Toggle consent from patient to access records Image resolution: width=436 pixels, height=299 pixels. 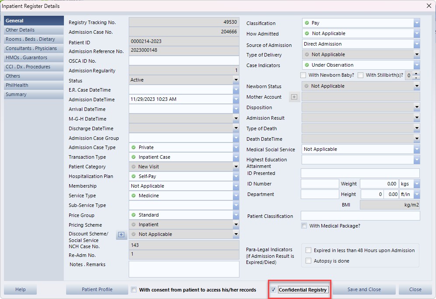coord(134,290)
